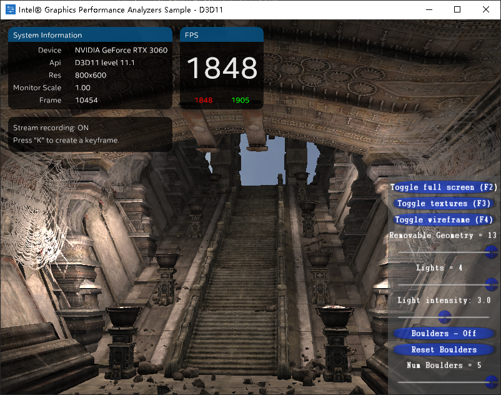Image resolution: width=501 pixels, height=395 pixels.
Task: Turn boulders on with the Boulders button
Action: point(444,333)
